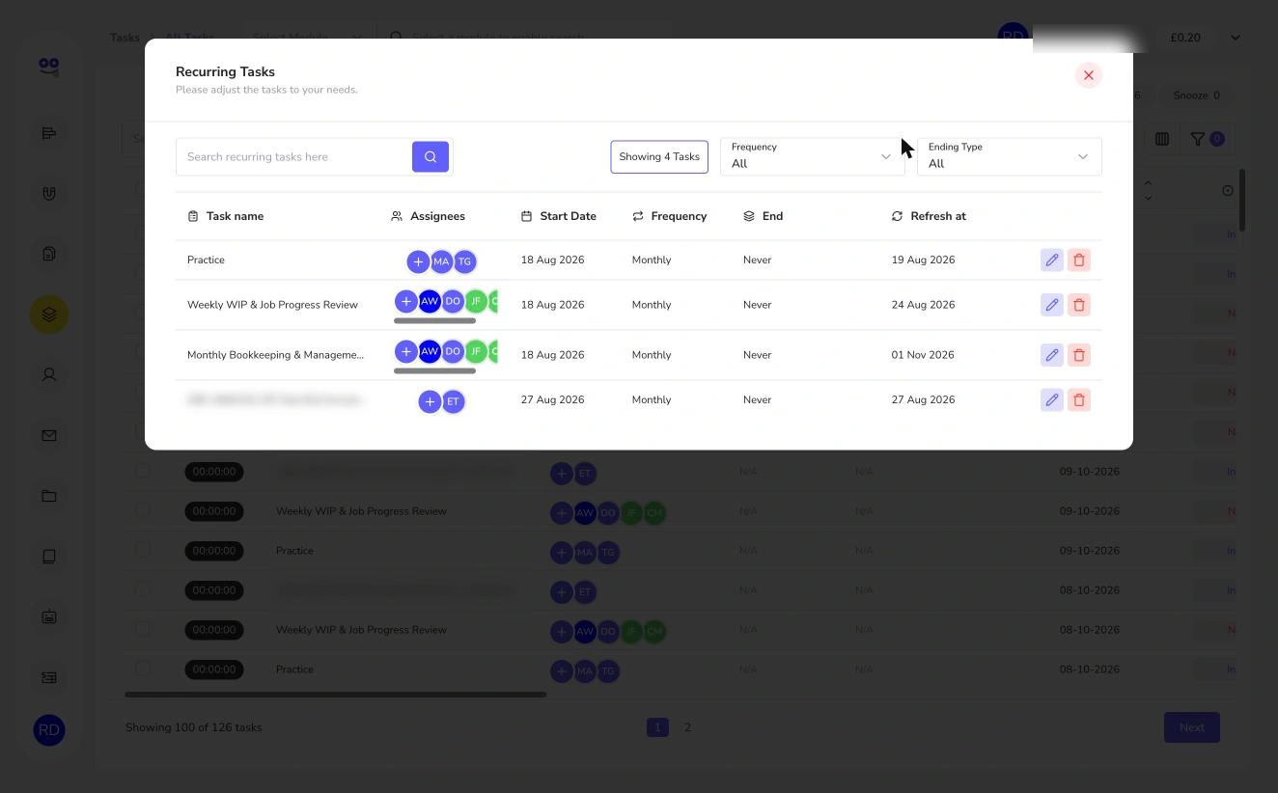The image size is (1278, 793).
Task: Click Next in the background task list
Action: click(1192, 727)
